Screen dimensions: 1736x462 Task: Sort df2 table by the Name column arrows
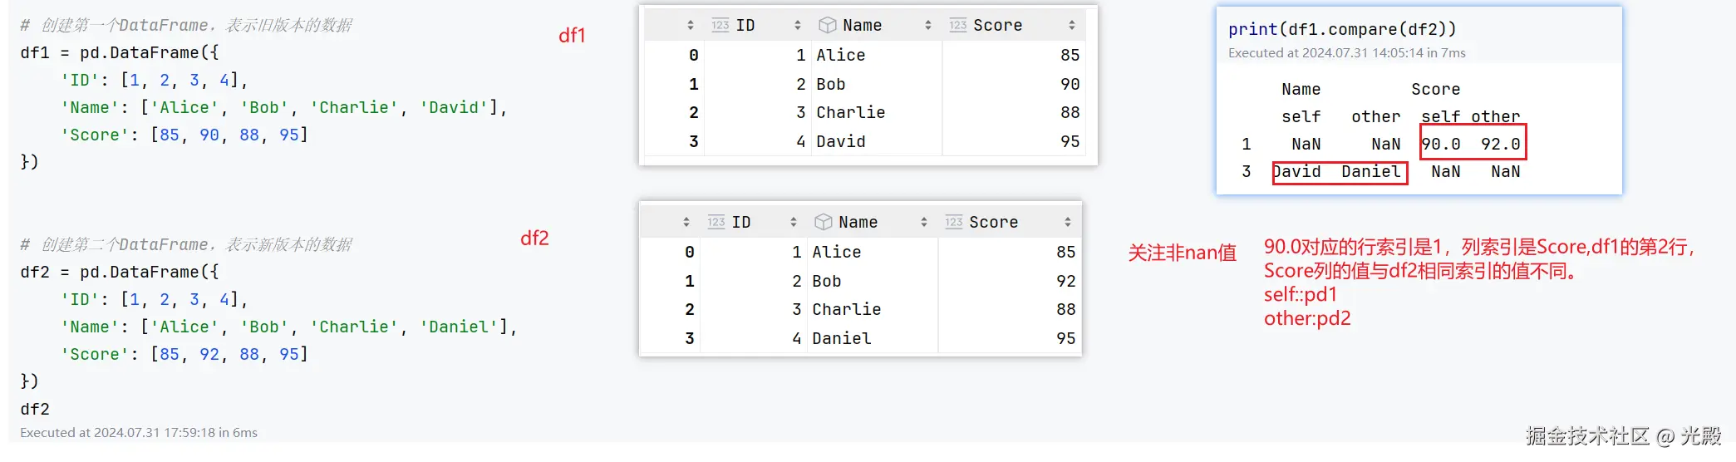(924, 223)
